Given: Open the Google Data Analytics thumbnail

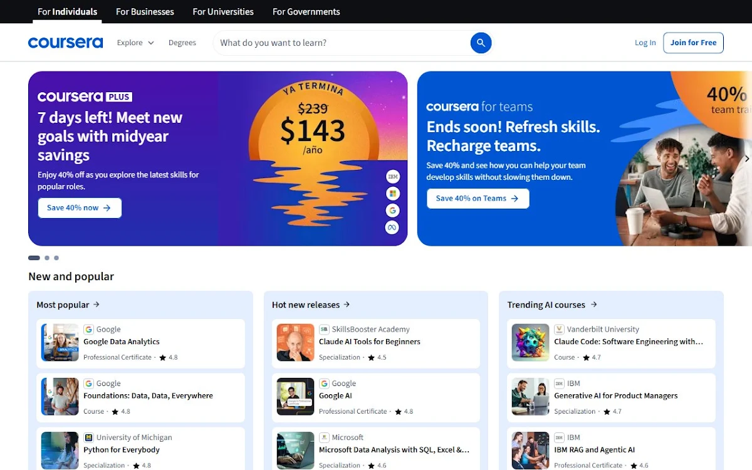Looking at the screenshot, I should [x=60, y=342].
